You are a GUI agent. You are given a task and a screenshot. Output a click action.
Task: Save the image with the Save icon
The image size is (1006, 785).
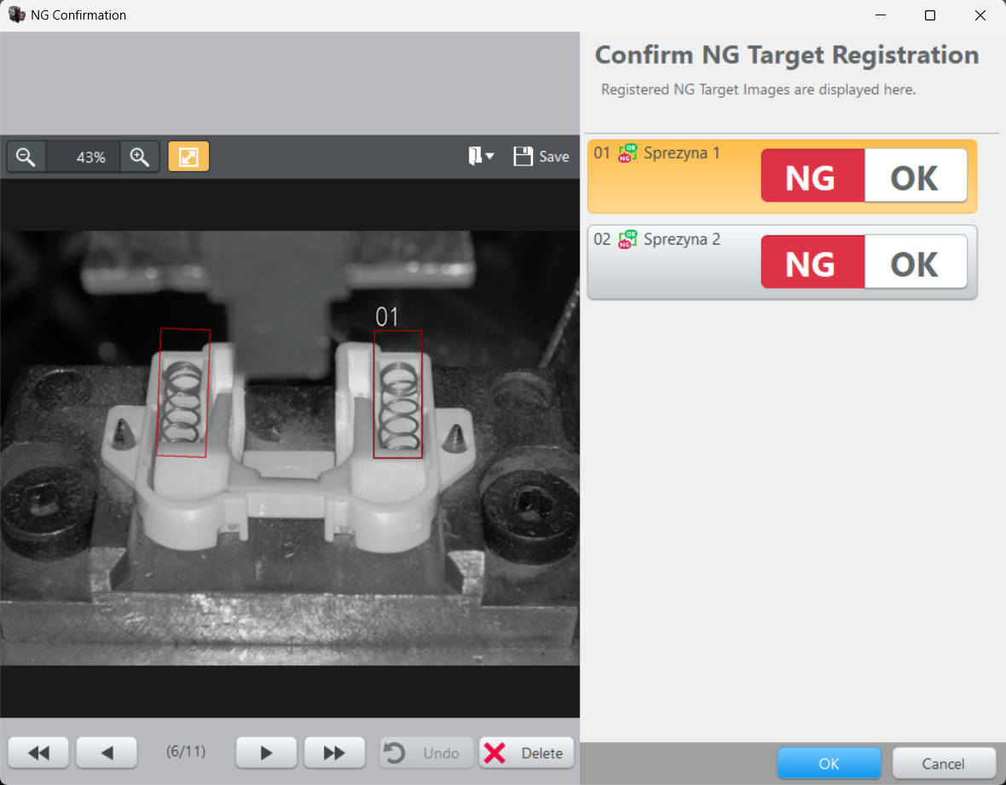coord(541,156)
